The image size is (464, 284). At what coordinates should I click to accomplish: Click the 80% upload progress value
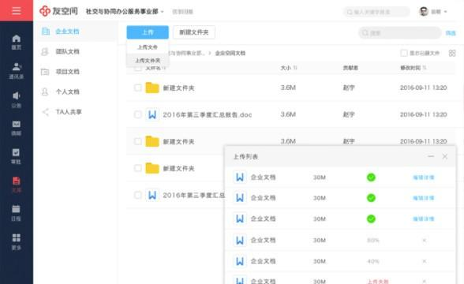372,240
